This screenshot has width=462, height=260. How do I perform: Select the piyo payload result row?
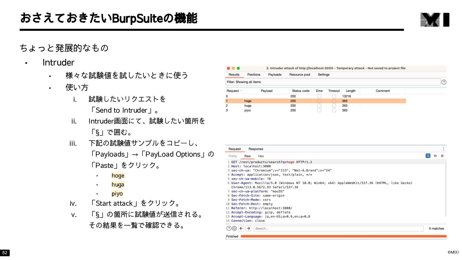pyautogui.click(x=315, y=110)
